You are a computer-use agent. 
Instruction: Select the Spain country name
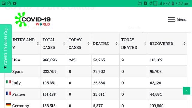[x=17, y=71]
